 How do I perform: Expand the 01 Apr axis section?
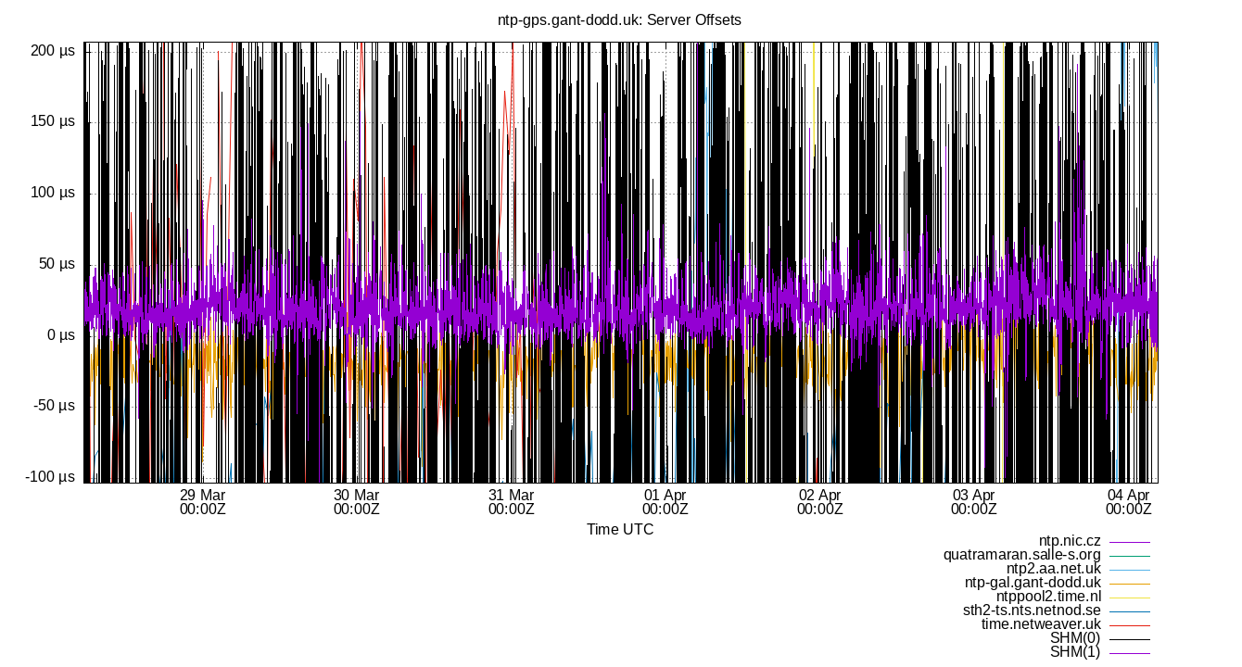[664, 501]
